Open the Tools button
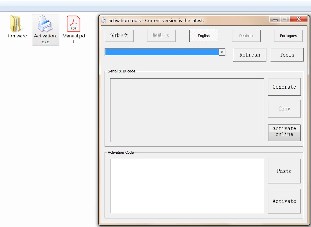The image size is (311, 227). point(287,55)
